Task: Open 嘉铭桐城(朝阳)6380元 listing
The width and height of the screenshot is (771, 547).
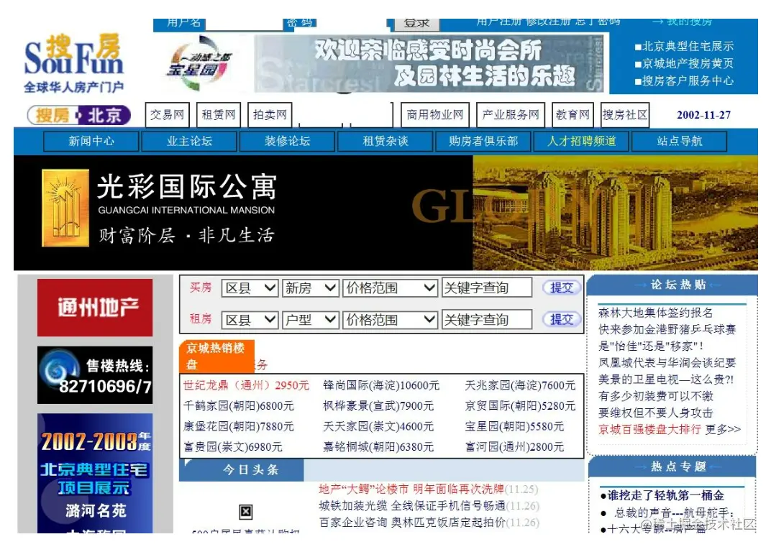Action: (x=378, y=447)
